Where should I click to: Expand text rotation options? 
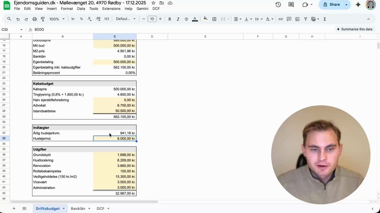point(272,19)
